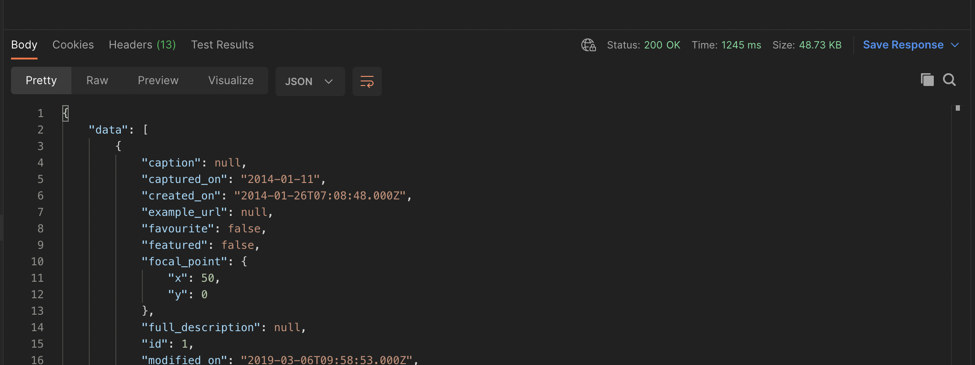The width and height of the screenshot is (975, 365).
Task: Click the "x" value 50
Action: click(208, 278)
